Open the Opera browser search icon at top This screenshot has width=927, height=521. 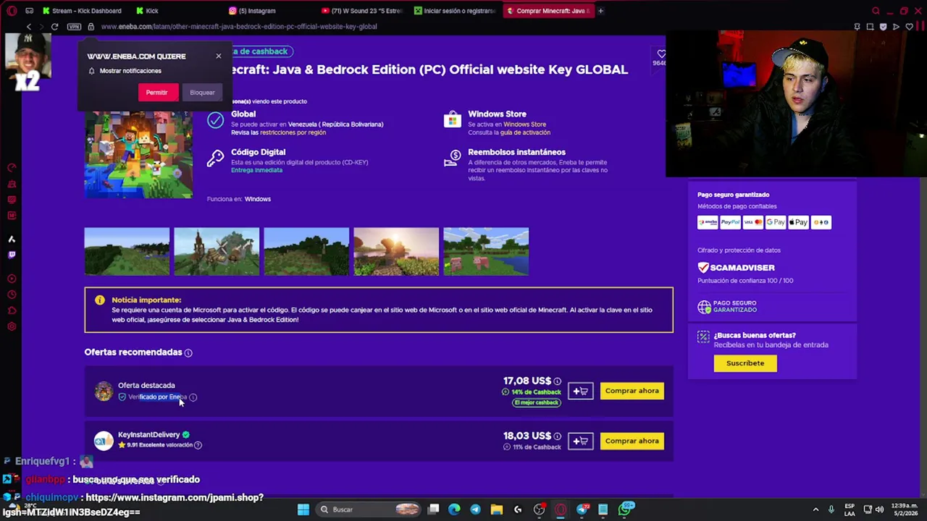tap(876, 11)
